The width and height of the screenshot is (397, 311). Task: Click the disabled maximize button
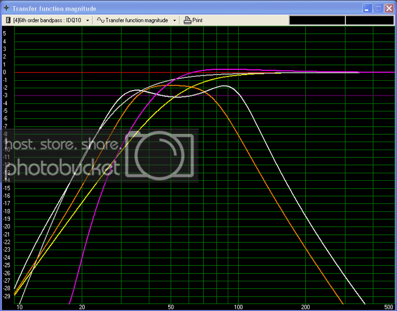[x=378, y=8]
